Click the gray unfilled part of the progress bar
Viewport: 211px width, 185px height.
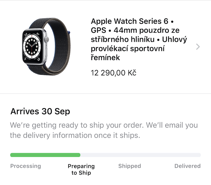(140, 155)
